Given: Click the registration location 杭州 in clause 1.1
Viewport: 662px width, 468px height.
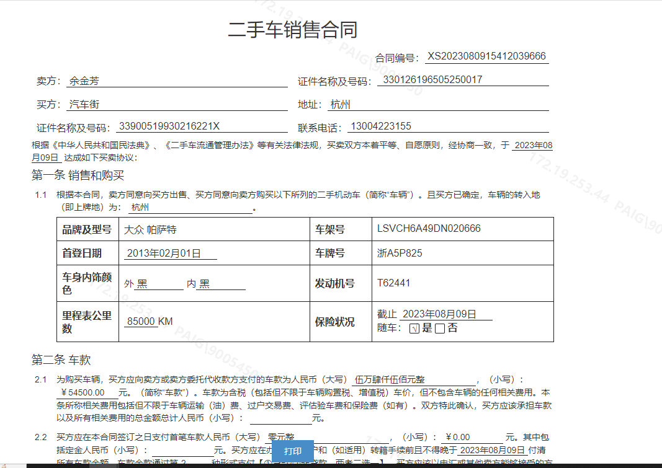Looking at the screenshot, I should 190,208.
